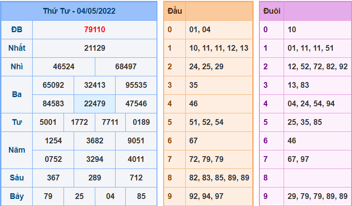352x206 pixels.
Task: Click Đầu values 72, 79, 79
Action: coord(206,159)
